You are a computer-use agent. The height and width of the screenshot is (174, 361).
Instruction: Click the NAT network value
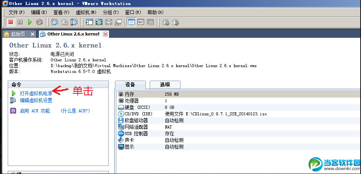point(168,127)
